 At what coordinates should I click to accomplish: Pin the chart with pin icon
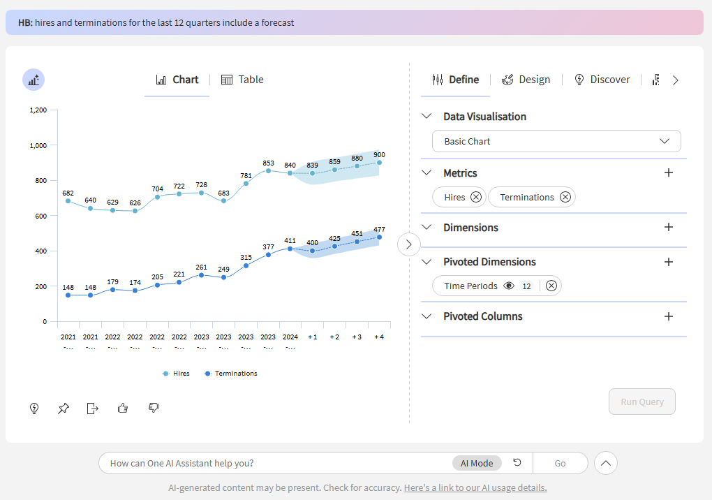click(64, 409)
